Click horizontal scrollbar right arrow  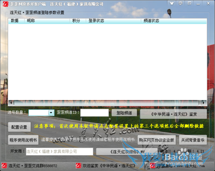tap(203, 103)
